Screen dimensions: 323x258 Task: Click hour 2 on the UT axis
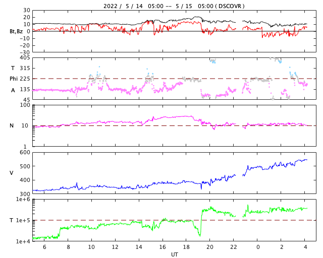282,247
